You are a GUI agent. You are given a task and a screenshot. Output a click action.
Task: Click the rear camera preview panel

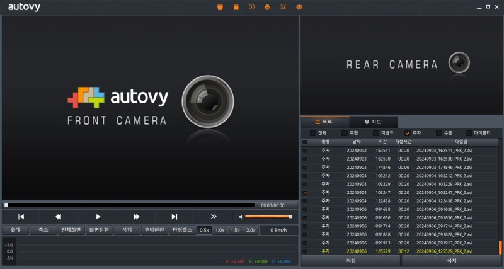point(401,65)
